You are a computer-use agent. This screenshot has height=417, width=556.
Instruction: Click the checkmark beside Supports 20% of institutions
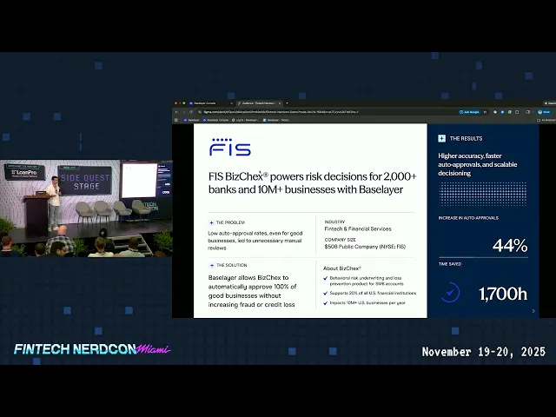coord(325,294)
